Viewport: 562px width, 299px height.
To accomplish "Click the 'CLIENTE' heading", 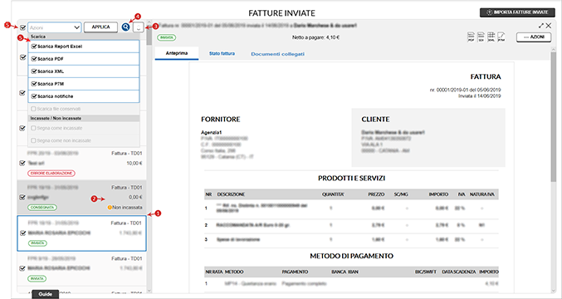I will click(x=375, y=120).
